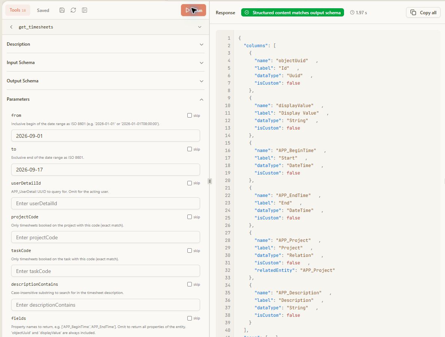Check skip for fields parameter
The height and width of the screenshot is (337, 445).
click(190, 318)
